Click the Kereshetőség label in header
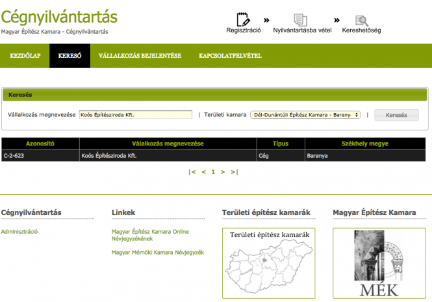This screenshot has height=302, width=432. pyautogui.click(x=361, y=31)
